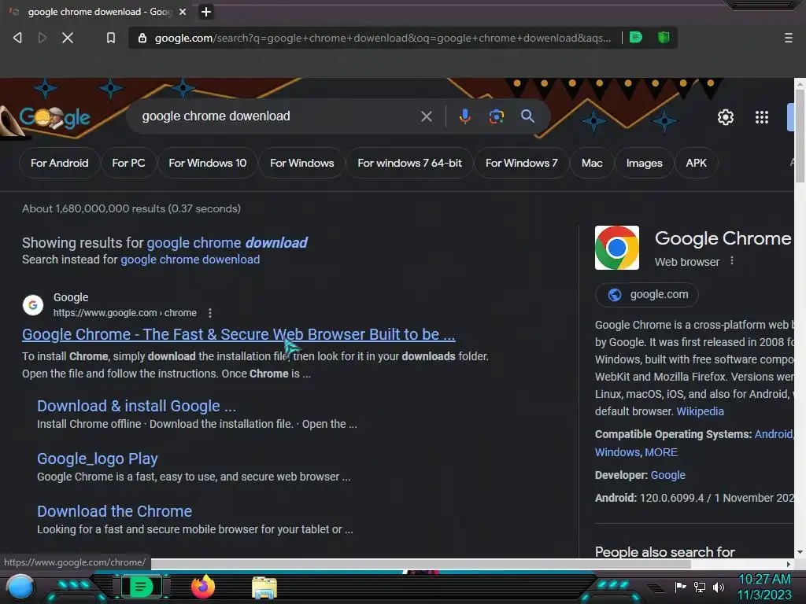Click the taskbar clock showing 10:27 AM
This screenshot has height=604, width=806.
pos(764,587)
